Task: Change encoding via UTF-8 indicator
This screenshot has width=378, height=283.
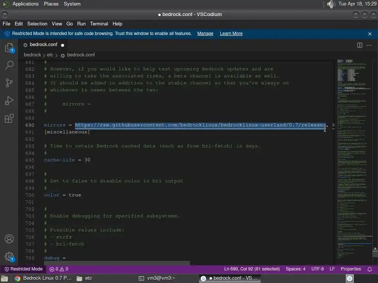Action: tap(317, 269)
